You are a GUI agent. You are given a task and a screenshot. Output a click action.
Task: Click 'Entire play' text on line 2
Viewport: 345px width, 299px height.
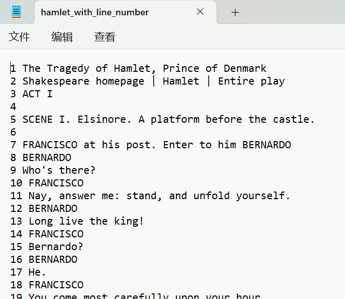coord(251,81)
